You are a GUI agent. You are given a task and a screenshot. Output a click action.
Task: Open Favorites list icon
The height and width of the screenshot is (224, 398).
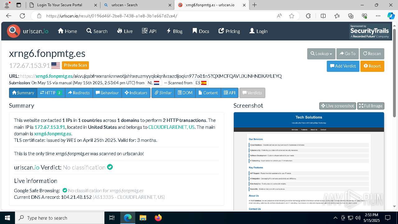[337, 16]
